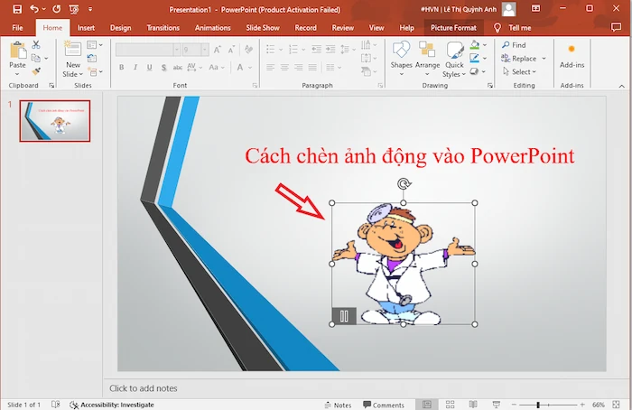Open Quick Styles gallery
The image size is (632, 410).
454,60
